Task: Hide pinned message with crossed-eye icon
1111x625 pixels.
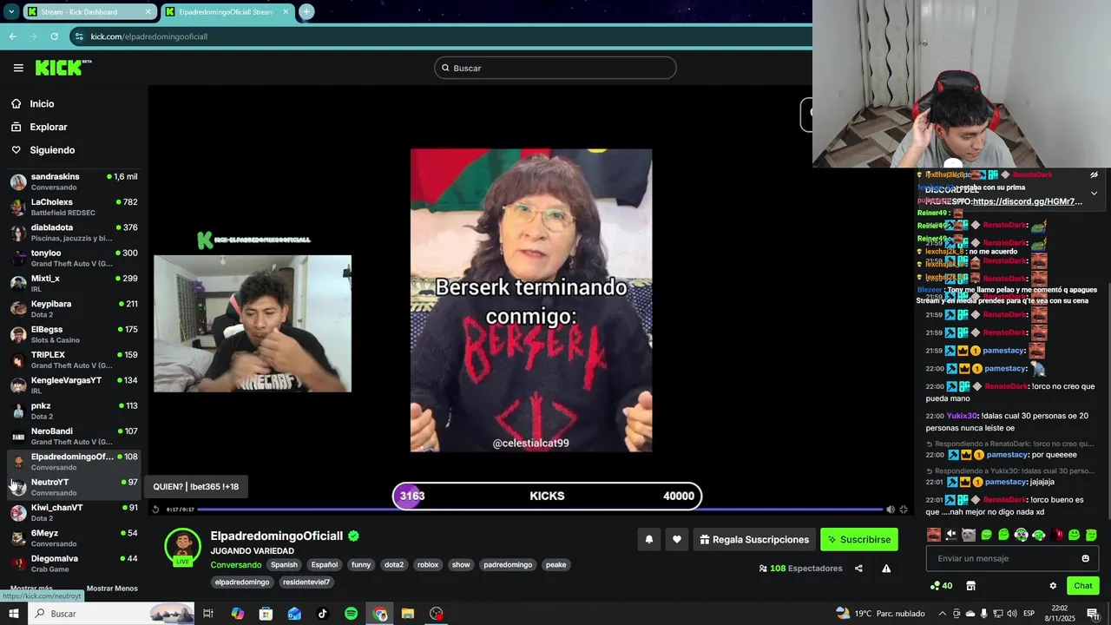Action: click(x=1094, y=174)
